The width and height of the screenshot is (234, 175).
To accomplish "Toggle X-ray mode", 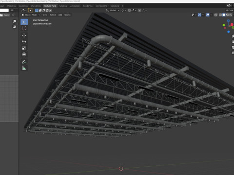I will [x=216, y=15].
